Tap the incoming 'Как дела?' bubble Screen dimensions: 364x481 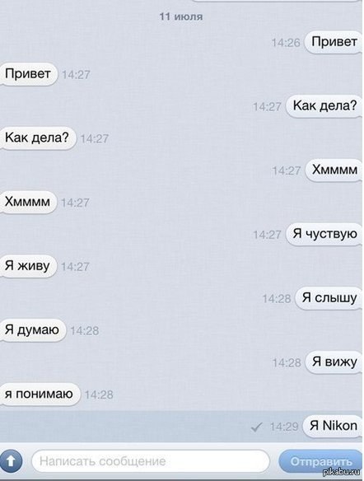tap(37, 138)
